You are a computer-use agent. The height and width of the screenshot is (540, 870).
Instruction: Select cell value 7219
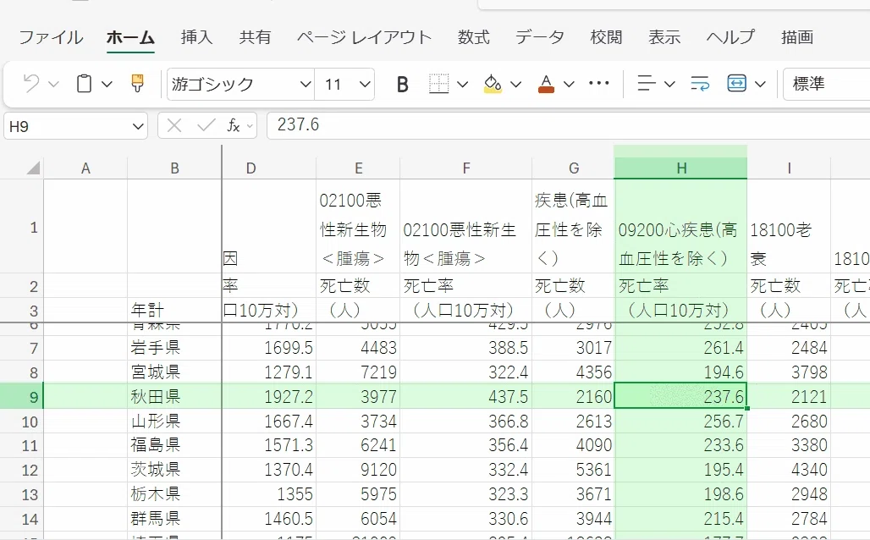pyautogui.click(x=358, y=372)
